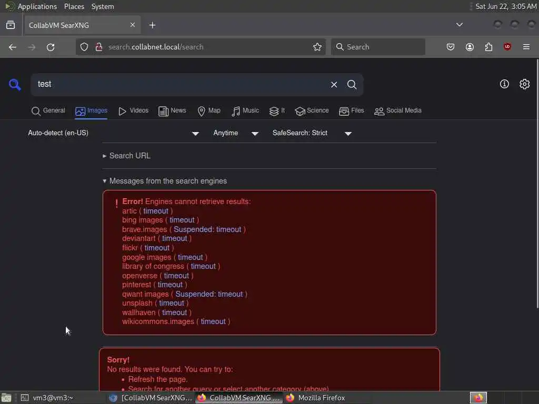Screen dimensions: 539x404
Task: Switch to the General category tab
Action: (x=48, y=110)
